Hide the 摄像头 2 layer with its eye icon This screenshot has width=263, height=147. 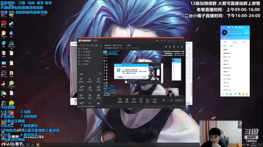coord(79,61)
